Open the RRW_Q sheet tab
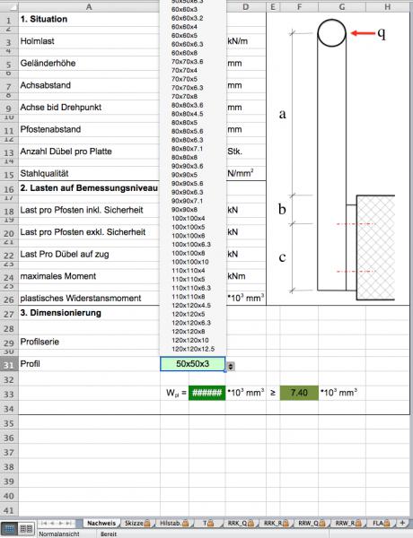Viewport: 413px width, 538px height. click(x=312, y=523)
